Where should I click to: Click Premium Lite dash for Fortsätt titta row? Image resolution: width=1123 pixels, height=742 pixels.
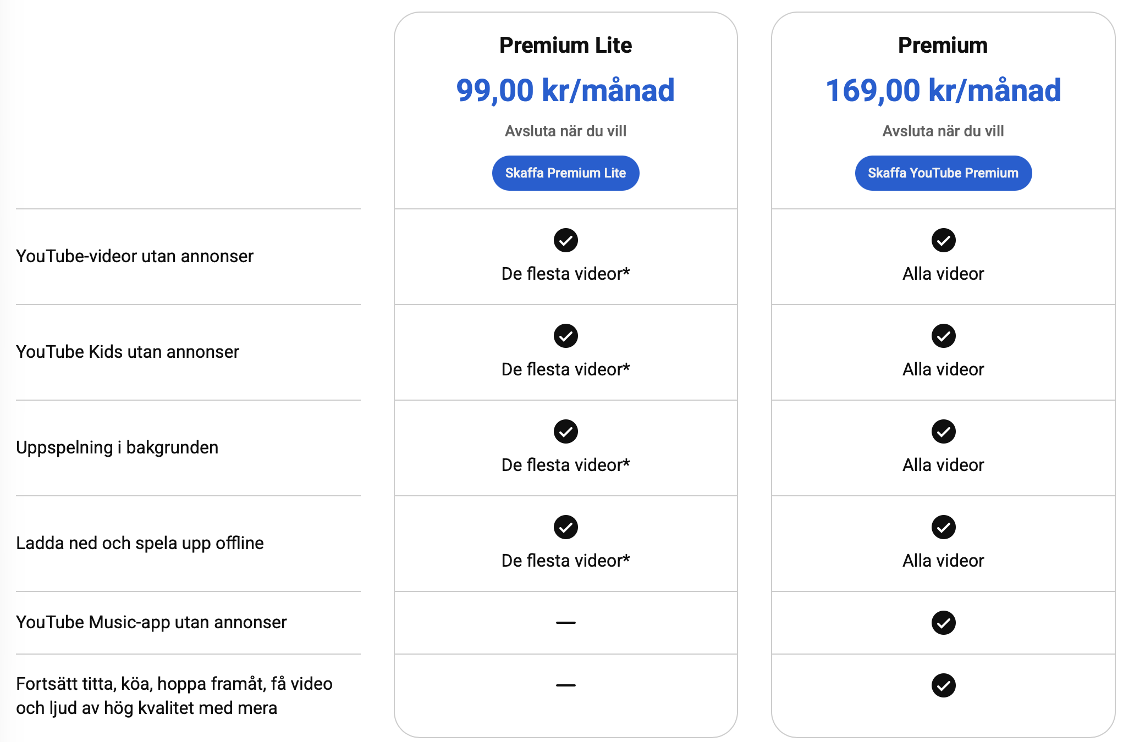(x=566, y=685)
